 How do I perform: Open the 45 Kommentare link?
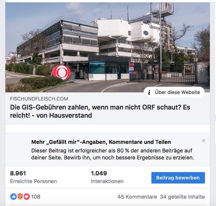[x=137, y=197]
